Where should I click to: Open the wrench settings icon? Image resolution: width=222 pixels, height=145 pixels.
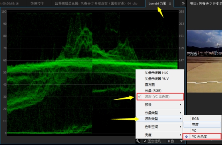point(138,141)
